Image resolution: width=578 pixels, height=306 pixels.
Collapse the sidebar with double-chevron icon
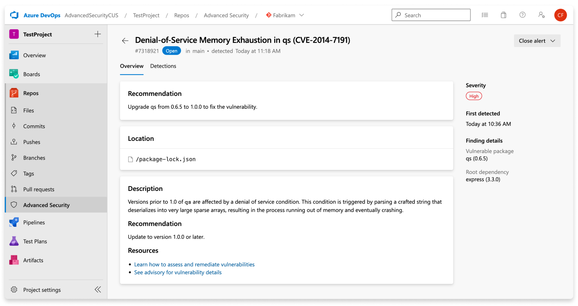click(x=98, y=290)
